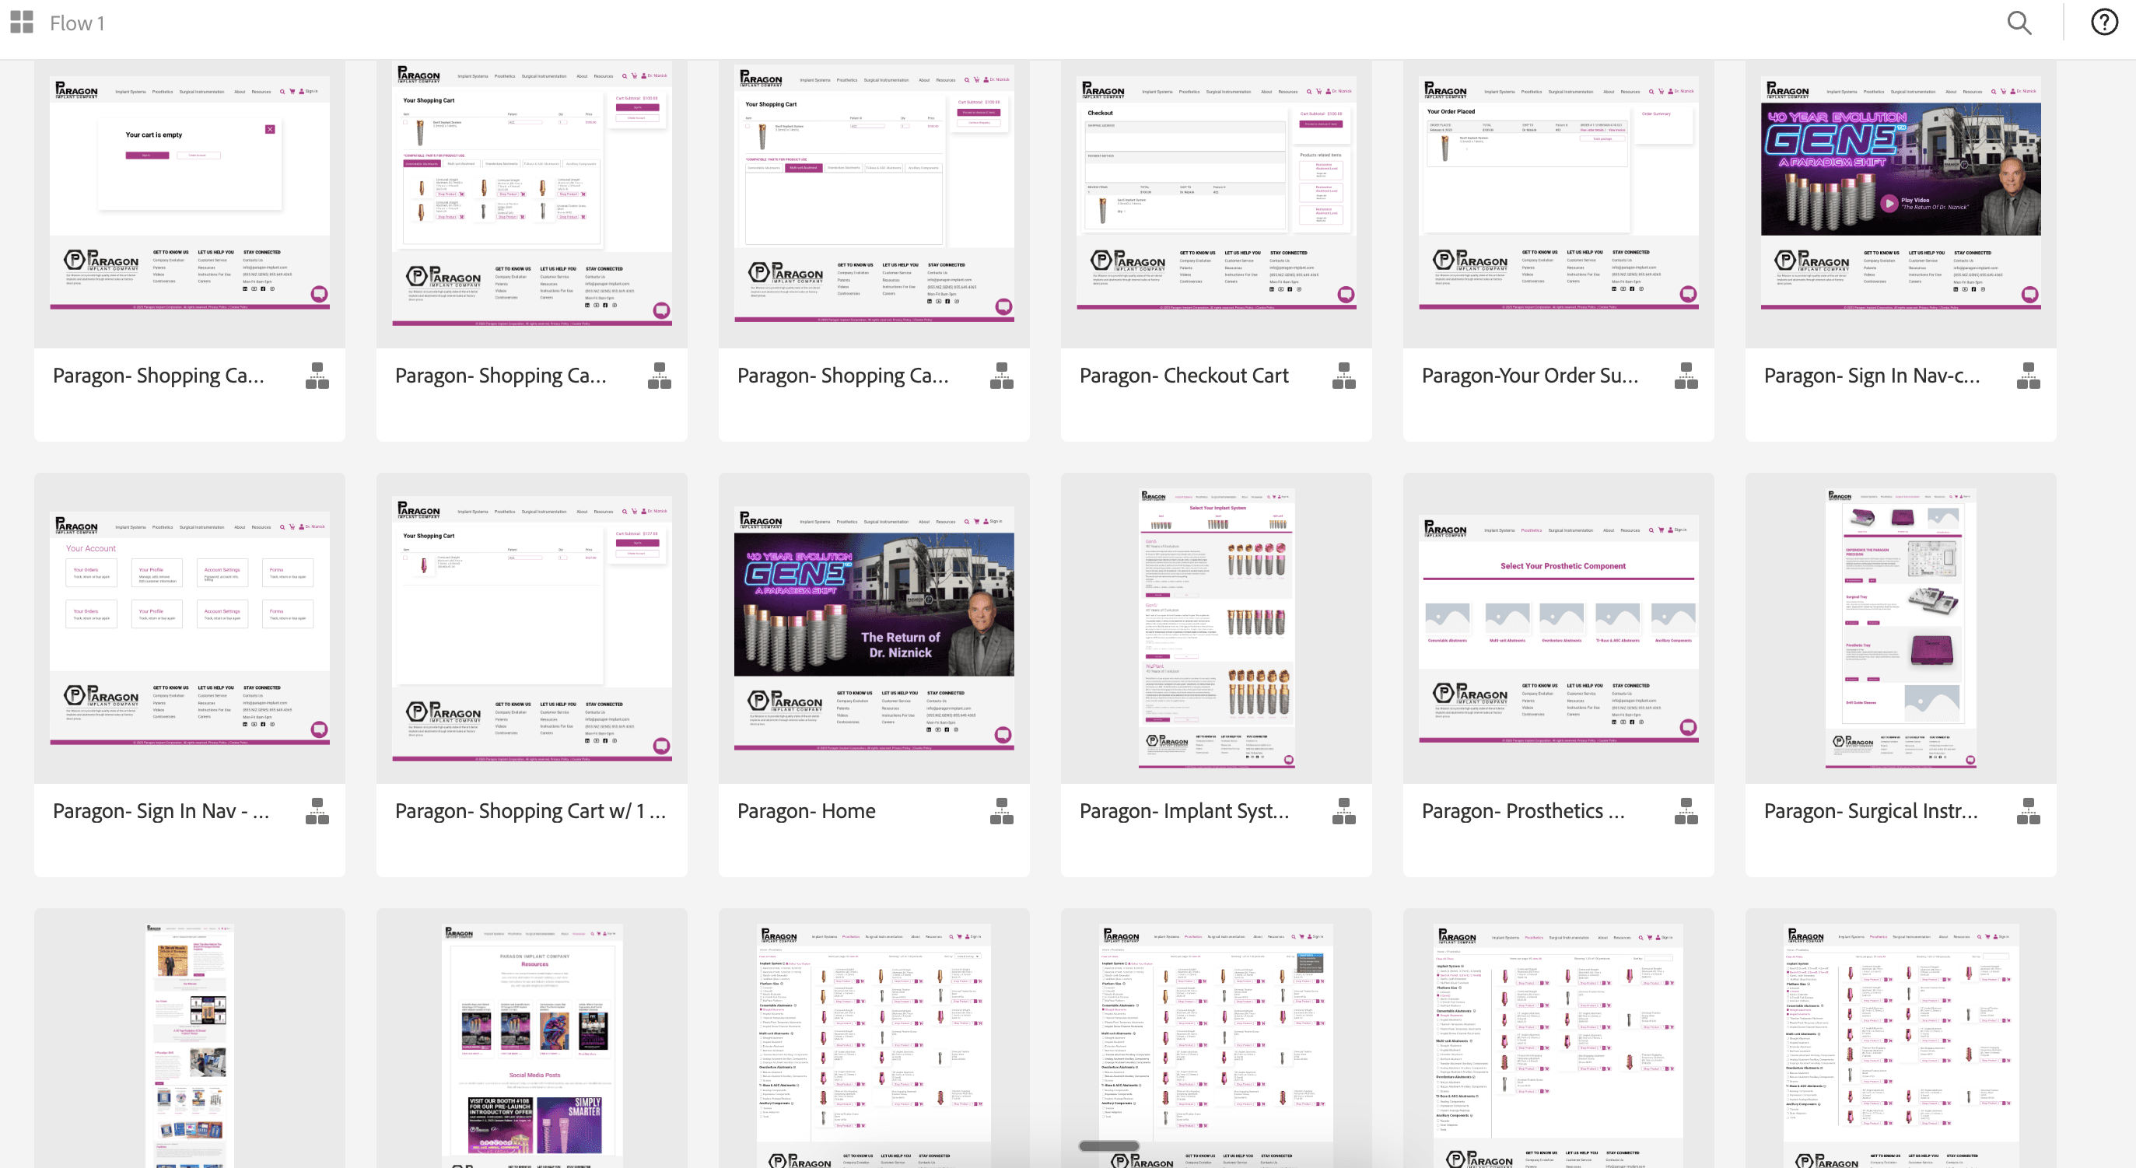
Task: Select the flow icon on Paragon- Home card
Action: [x=1002, y=813]
